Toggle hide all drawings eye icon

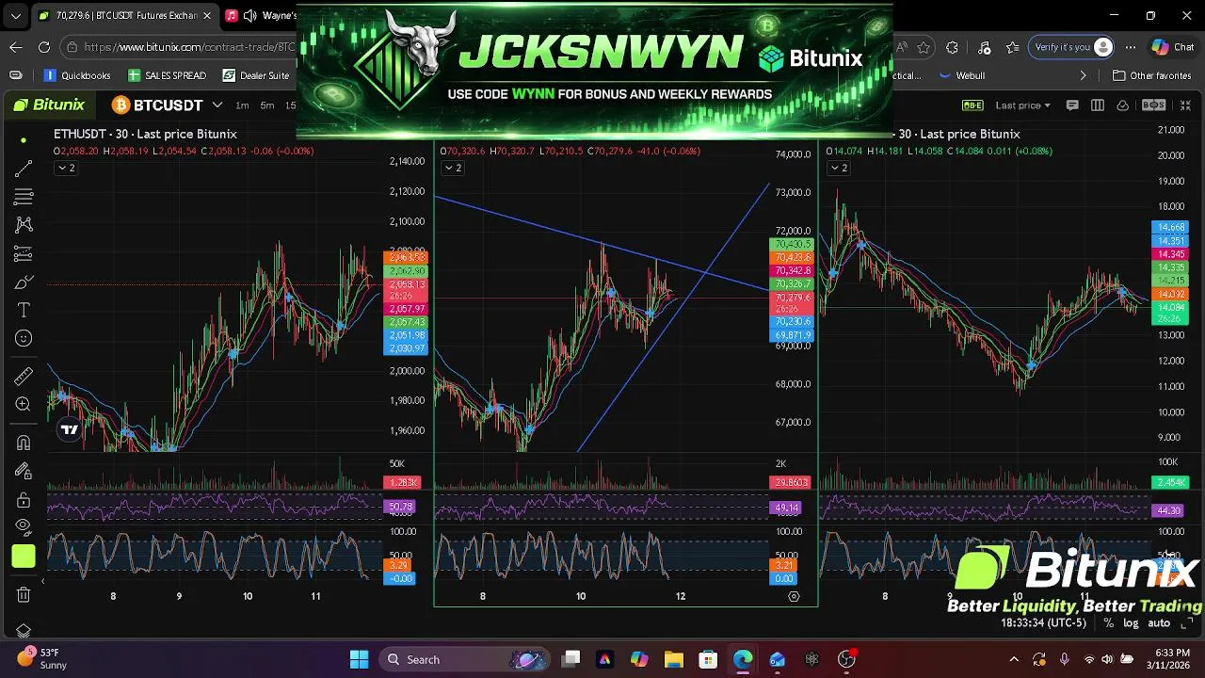(x=24, y=527)
